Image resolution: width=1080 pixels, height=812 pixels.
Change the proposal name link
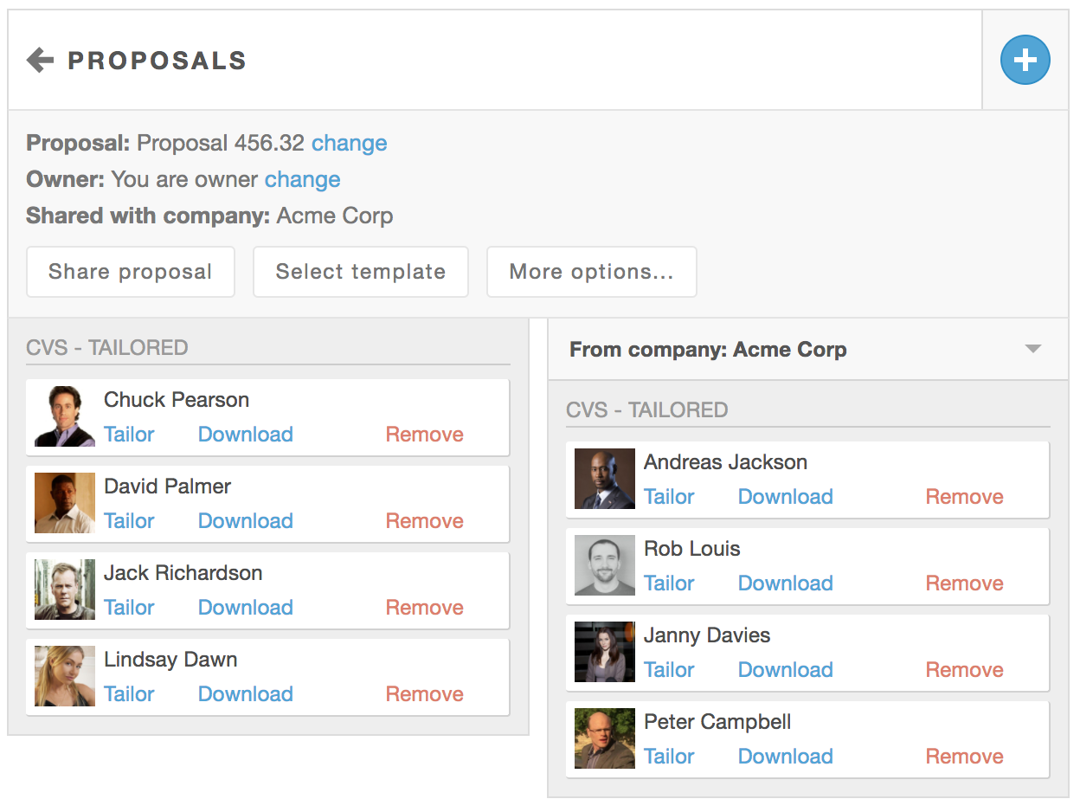pyautogui.click(x=349, y=143)
